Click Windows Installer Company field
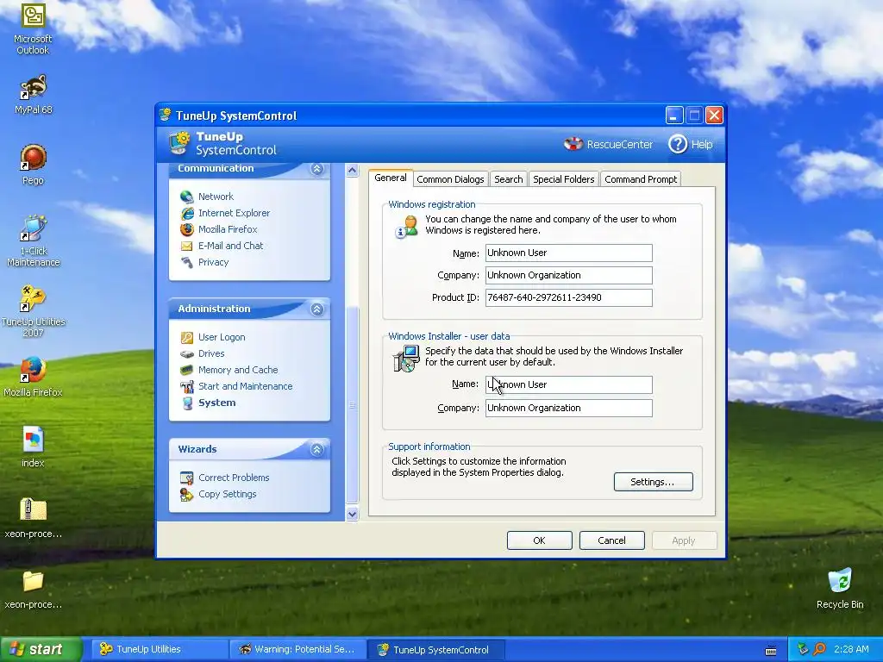Image resolution: width=883 pixels, height=662 pixels. coord(569,408)
